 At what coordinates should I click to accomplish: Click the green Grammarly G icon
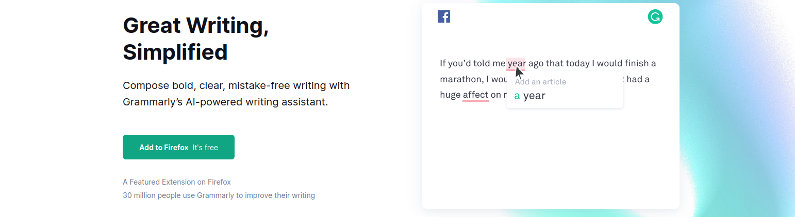click(655, 17)
